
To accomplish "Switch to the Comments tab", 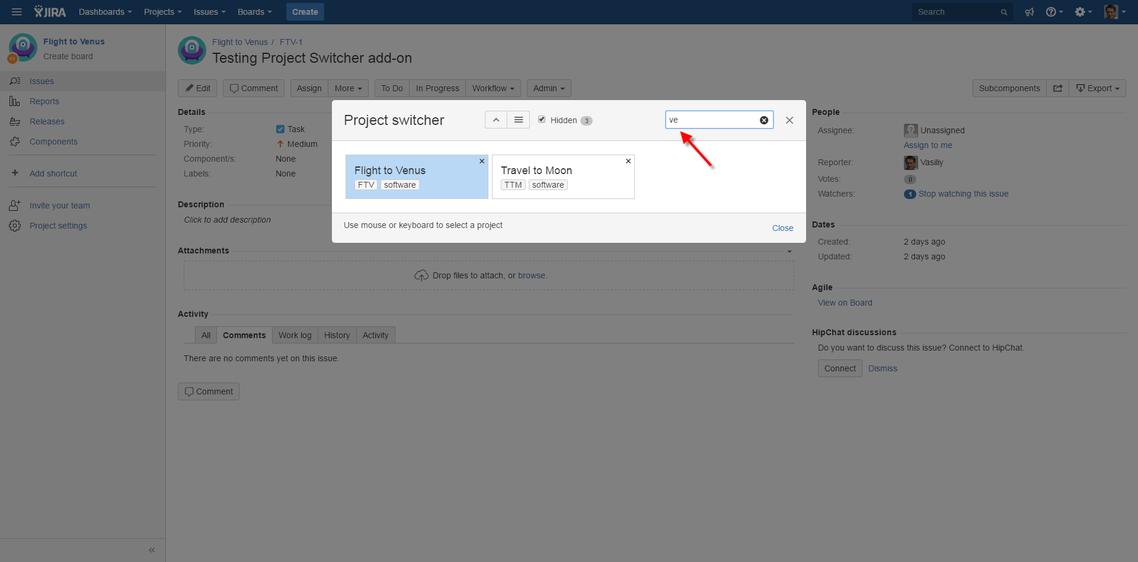I will 244,335.
